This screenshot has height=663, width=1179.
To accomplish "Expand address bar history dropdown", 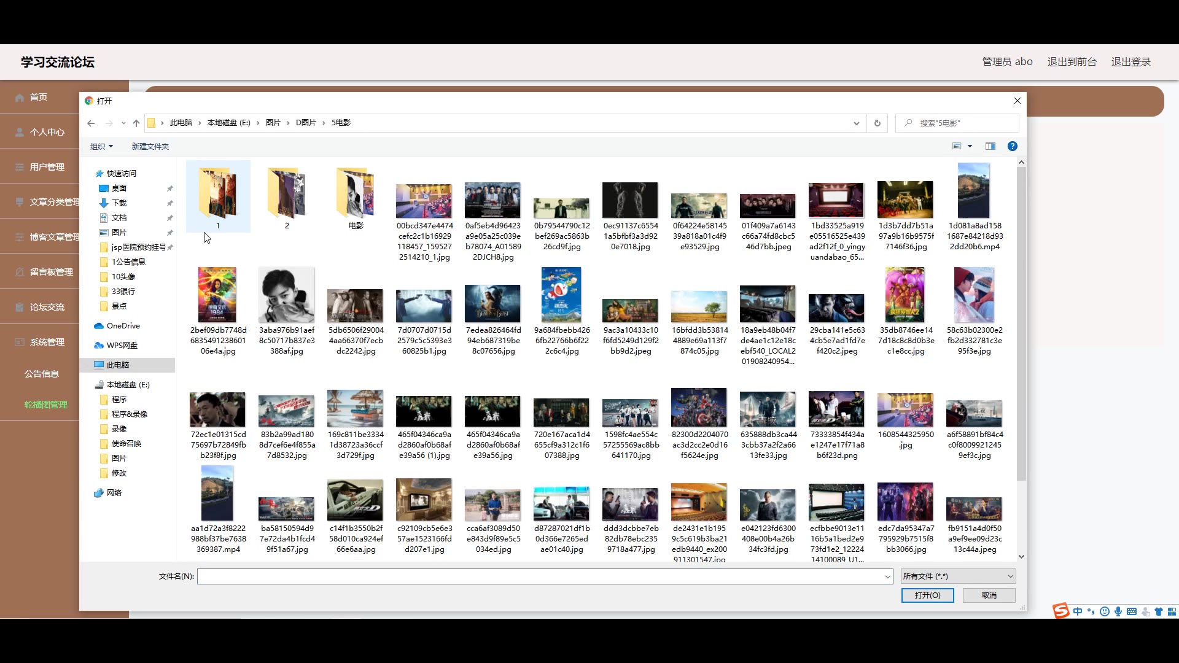I will point(857,123).
